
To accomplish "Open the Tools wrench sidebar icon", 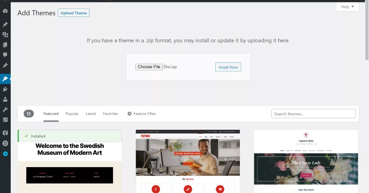I will coord(5,110).
